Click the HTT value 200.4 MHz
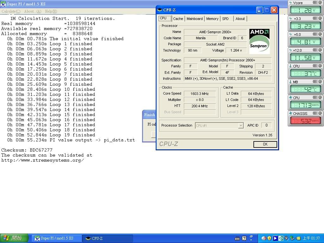 click(200, 106)
